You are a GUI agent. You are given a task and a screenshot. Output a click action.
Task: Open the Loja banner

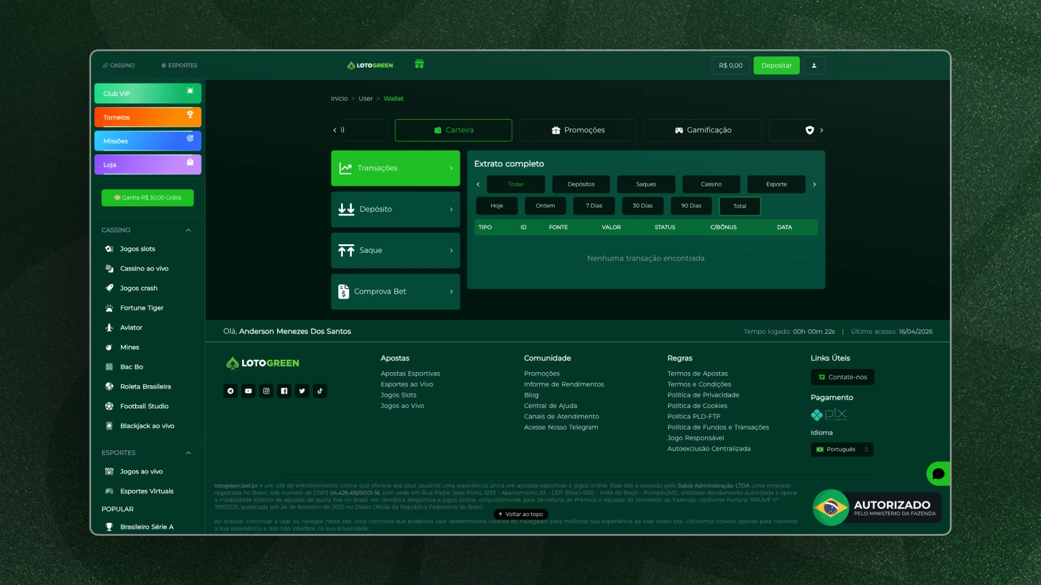click(147, 165)
